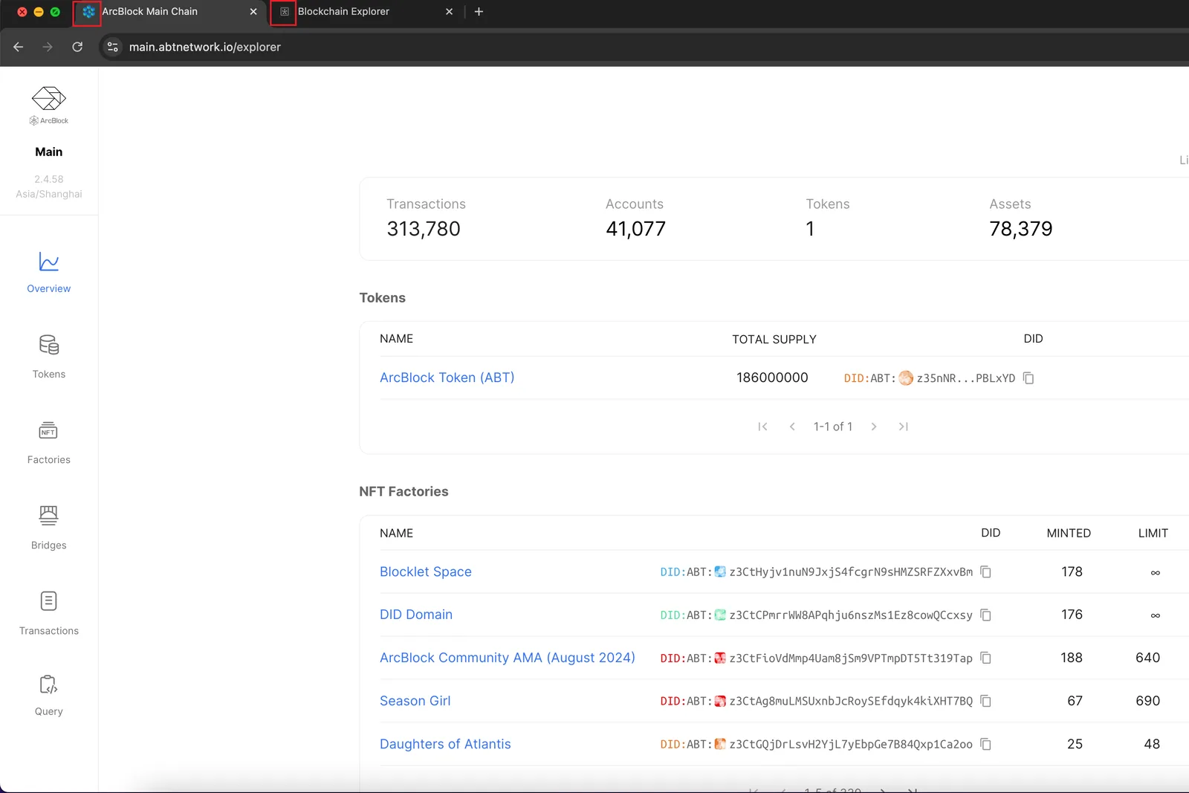The height and width of the screenshot is (793, 1189).
Task: Click the minted value 178 for Blocklet Space
Action: coord(1072,572)
